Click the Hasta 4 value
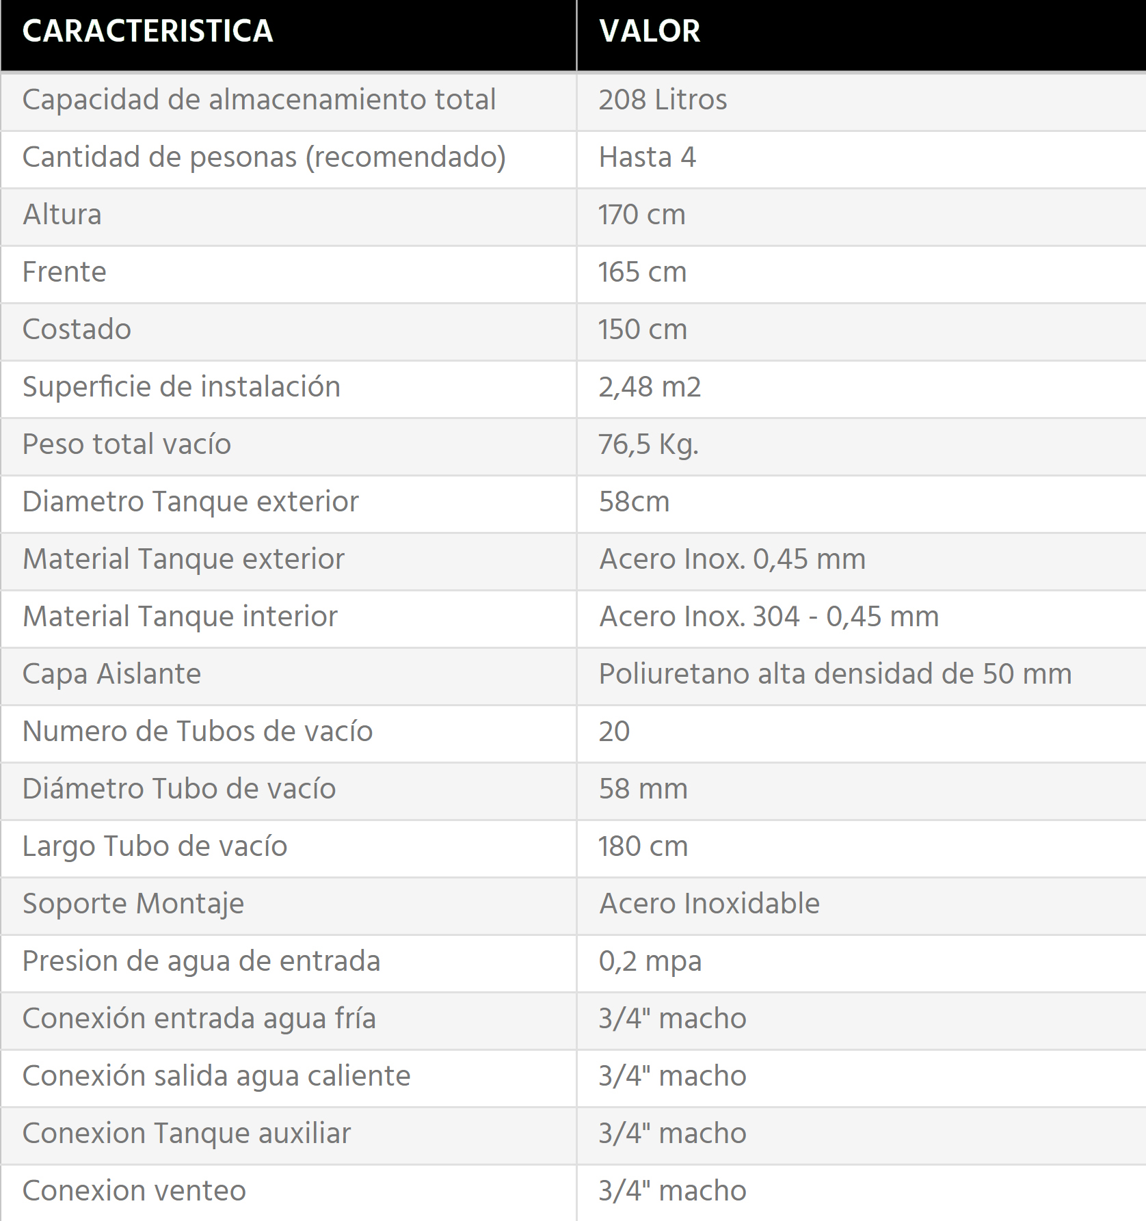Screen dimensions: 1146x1221 647,157
